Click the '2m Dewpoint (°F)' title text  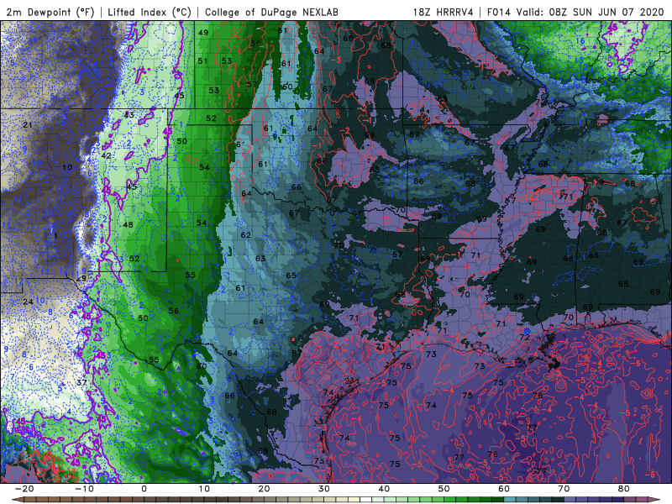click(50, 12)
